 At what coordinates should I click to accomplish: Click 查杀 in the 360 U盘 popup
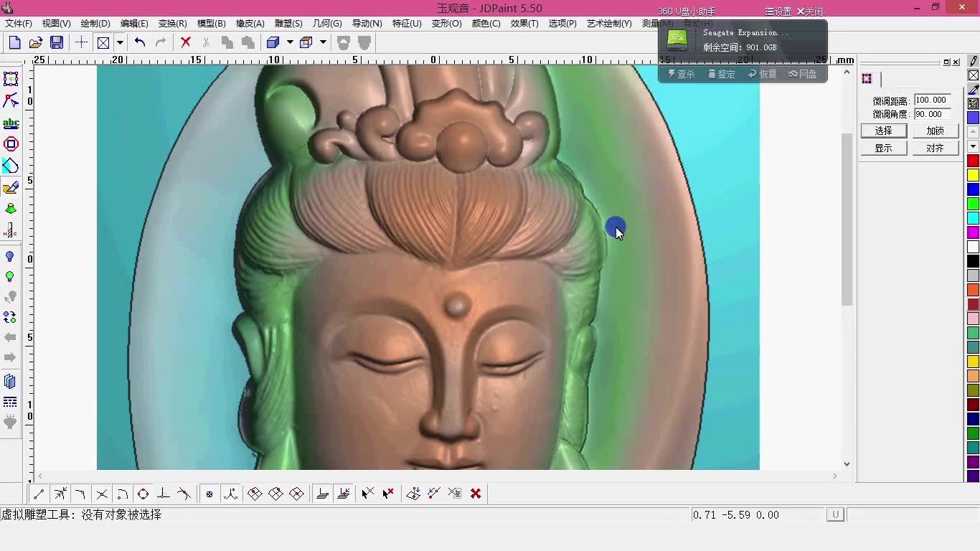coord(682,74)
